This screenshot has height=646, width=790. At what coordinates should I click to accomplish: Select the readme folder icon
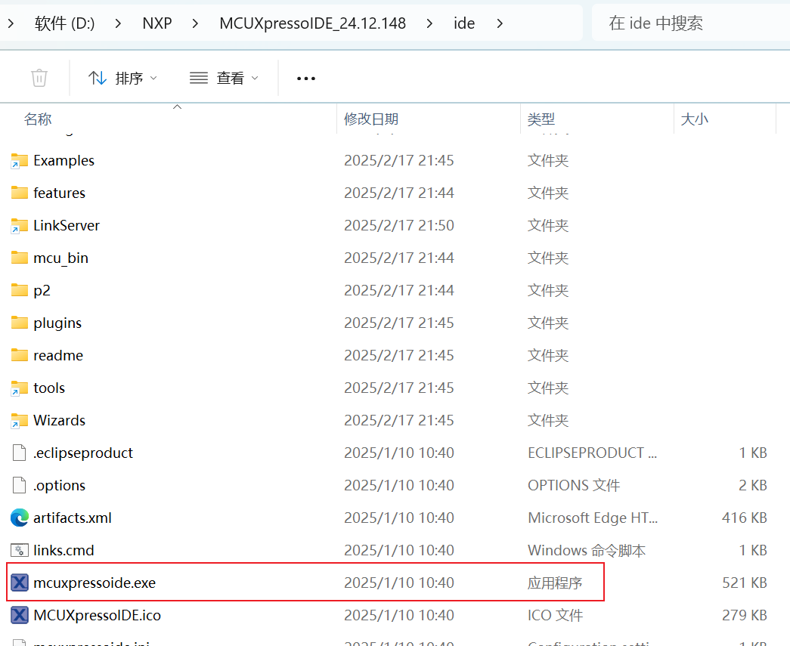click(x=19, y=355)
